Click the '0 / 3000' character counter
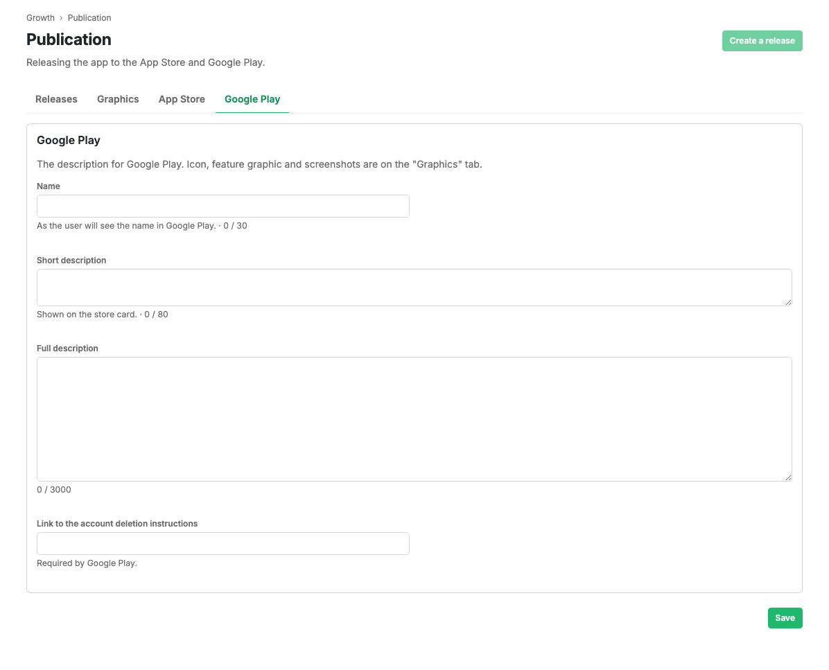Image resolution: width=829 pixels, height=670 pixels. (x=54, y=490)
